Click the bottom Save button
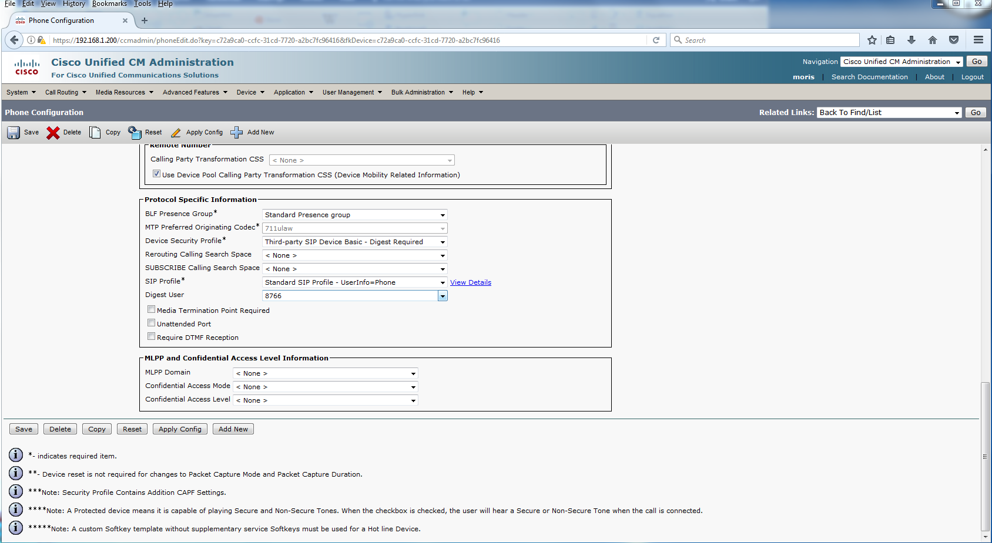The image size is (992, 543). (24, 429)
